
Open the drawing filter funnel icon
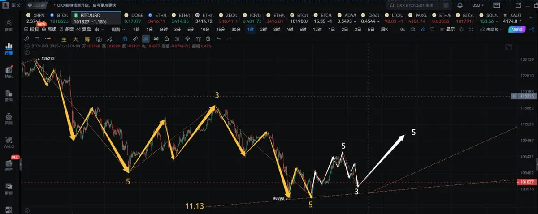pyautogui.click(x=198, y=39)
